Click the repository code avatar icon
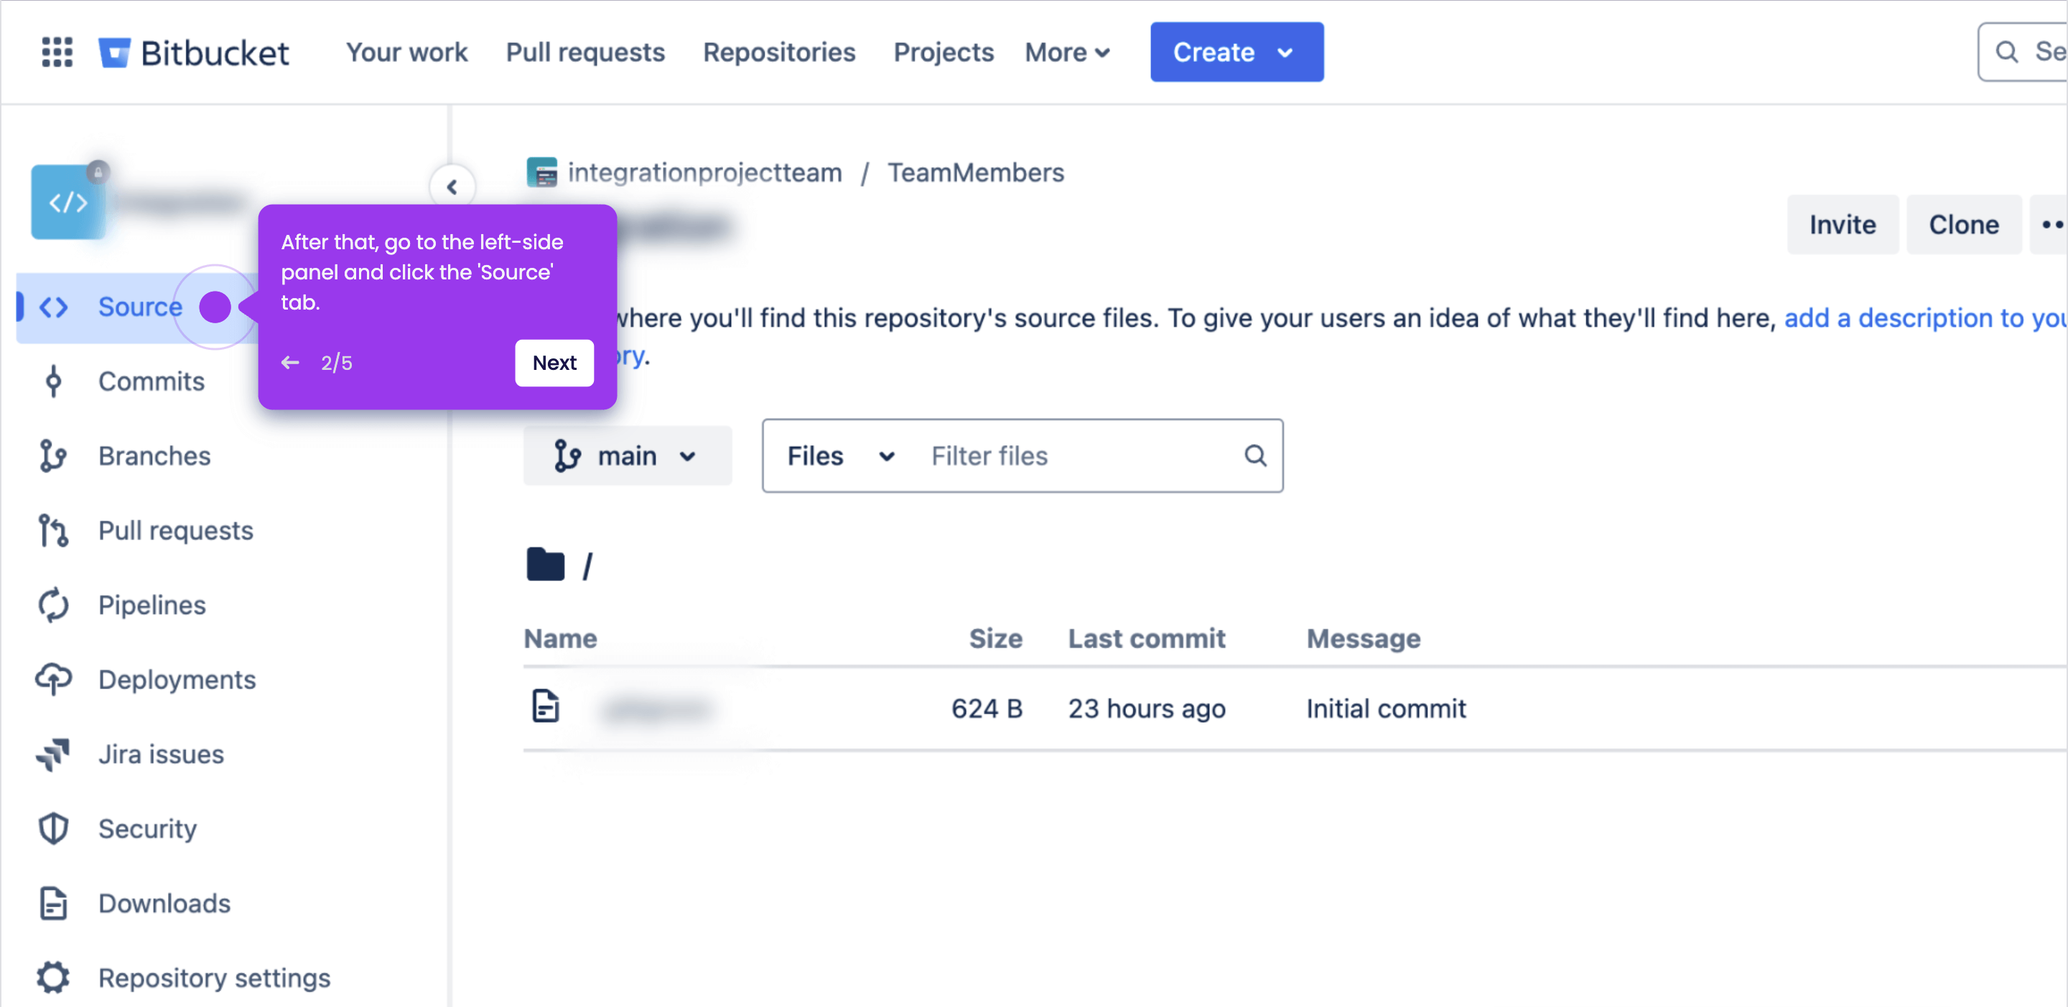The height and width of the screenshot is (1007, 2068). [68, 202]
